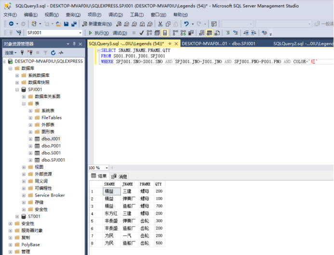The width and height of the screenshot is (334, 255).
Task: Click the 新建查询 new query button
Action: click(x=97, y=24)
